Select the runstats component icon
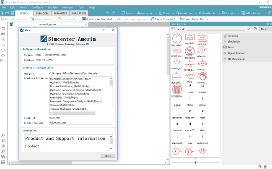This screenshot has height=169, width=272. [x=190, y=37]
